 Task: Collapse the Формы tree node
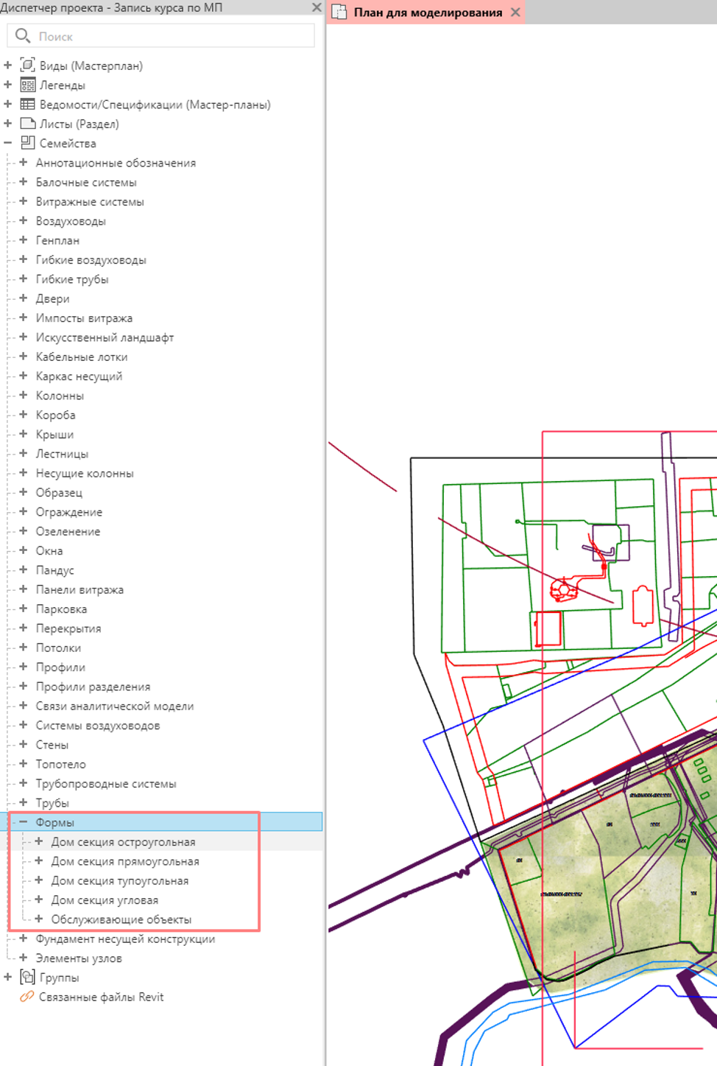click(x=23, y=821)
